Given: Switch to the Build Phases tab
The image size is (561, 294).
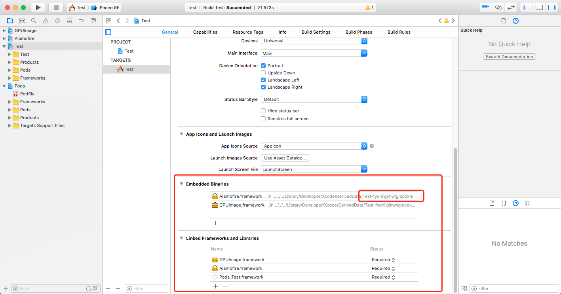Looking at the screenshot, I should 359,32.
